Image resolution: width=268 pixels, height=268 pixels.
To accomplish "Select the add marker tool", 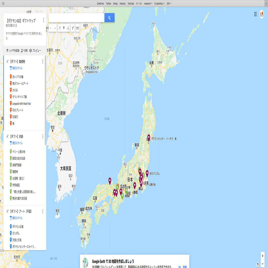I will [x=64, y=28].
